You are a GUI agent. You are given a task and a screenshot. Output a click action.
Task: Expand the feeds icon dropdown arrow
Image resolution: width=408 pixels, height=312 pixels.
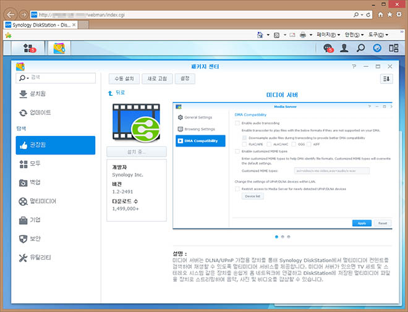(x=284, y=35)
